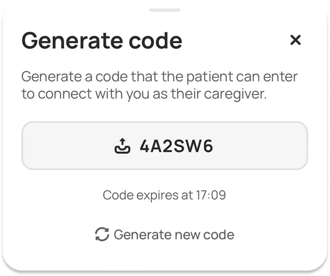
Task: Click the first line of the description
Action: click(159, 77)
